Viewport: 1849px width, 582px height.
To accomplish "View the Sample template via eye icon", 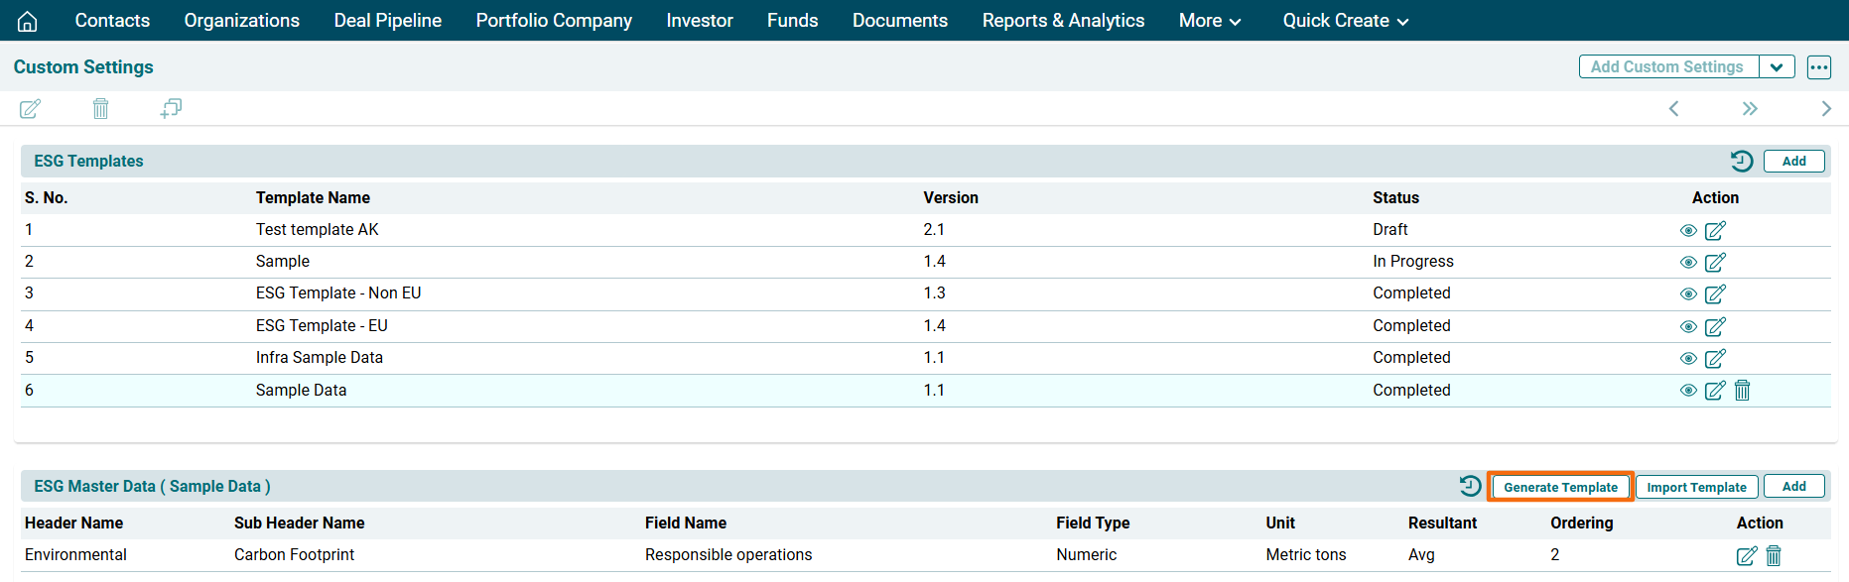I will [x=1687, y=263].
